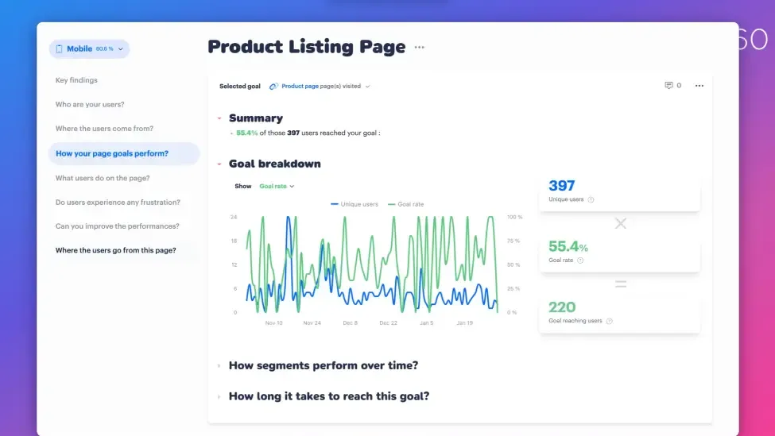Click the info icon beside Goal reaching users
Viewport: 775px width, 436px height.
610,321
